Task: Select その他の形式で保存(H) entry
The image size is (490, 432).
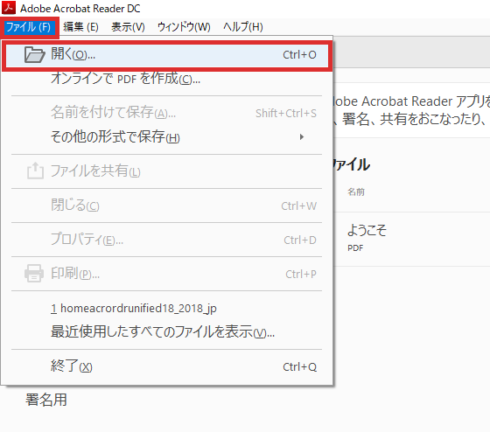Action: (x=167, y=136)
